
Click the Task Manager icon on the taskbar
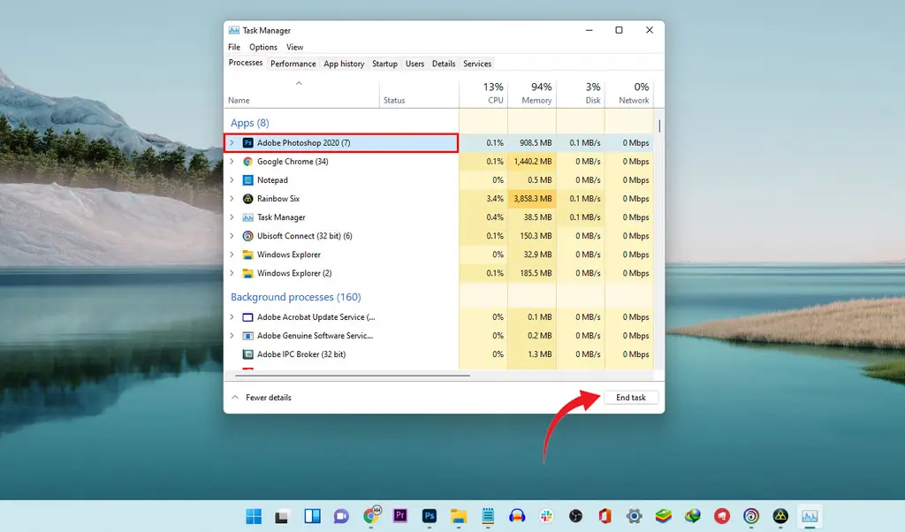[810, 516]
